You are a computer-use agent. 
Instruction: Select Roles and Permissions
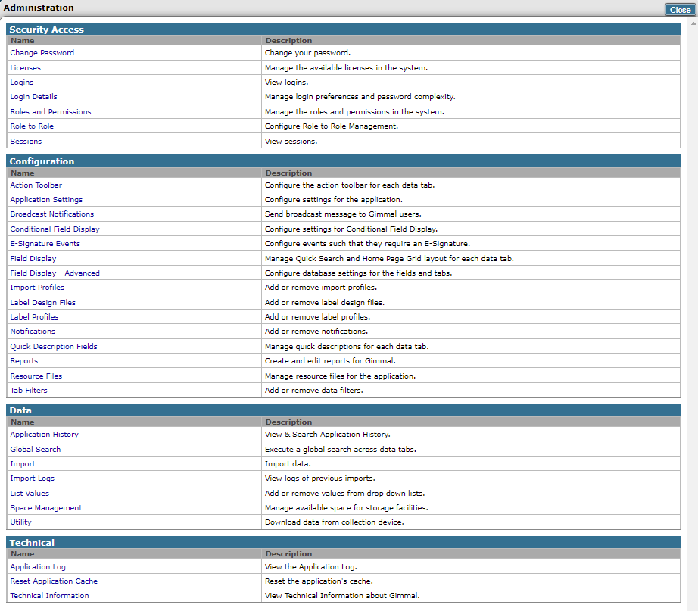[50, 112]
